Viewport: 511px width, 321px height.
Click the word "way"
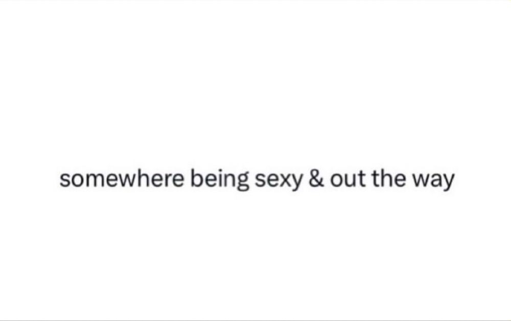point(433,181)
